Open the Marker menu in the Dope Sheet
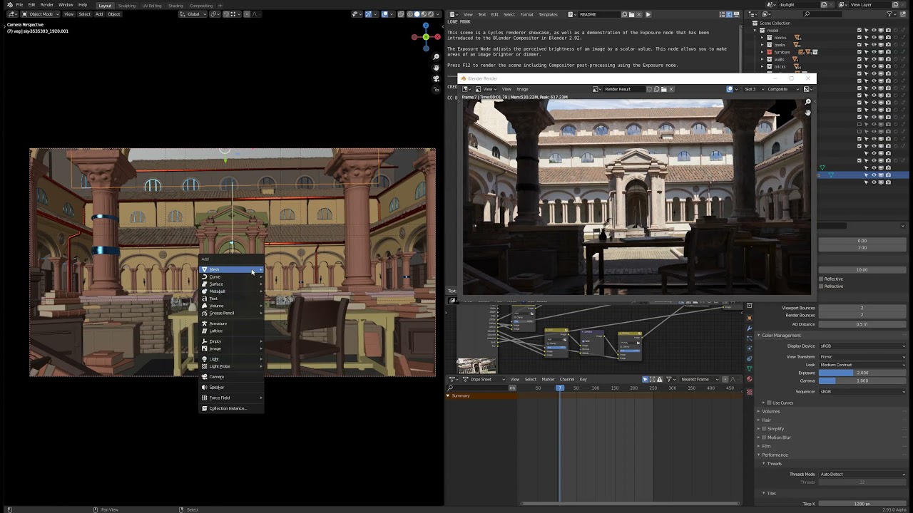This screenshot has width=913, height=513. (x=549, y=379)
